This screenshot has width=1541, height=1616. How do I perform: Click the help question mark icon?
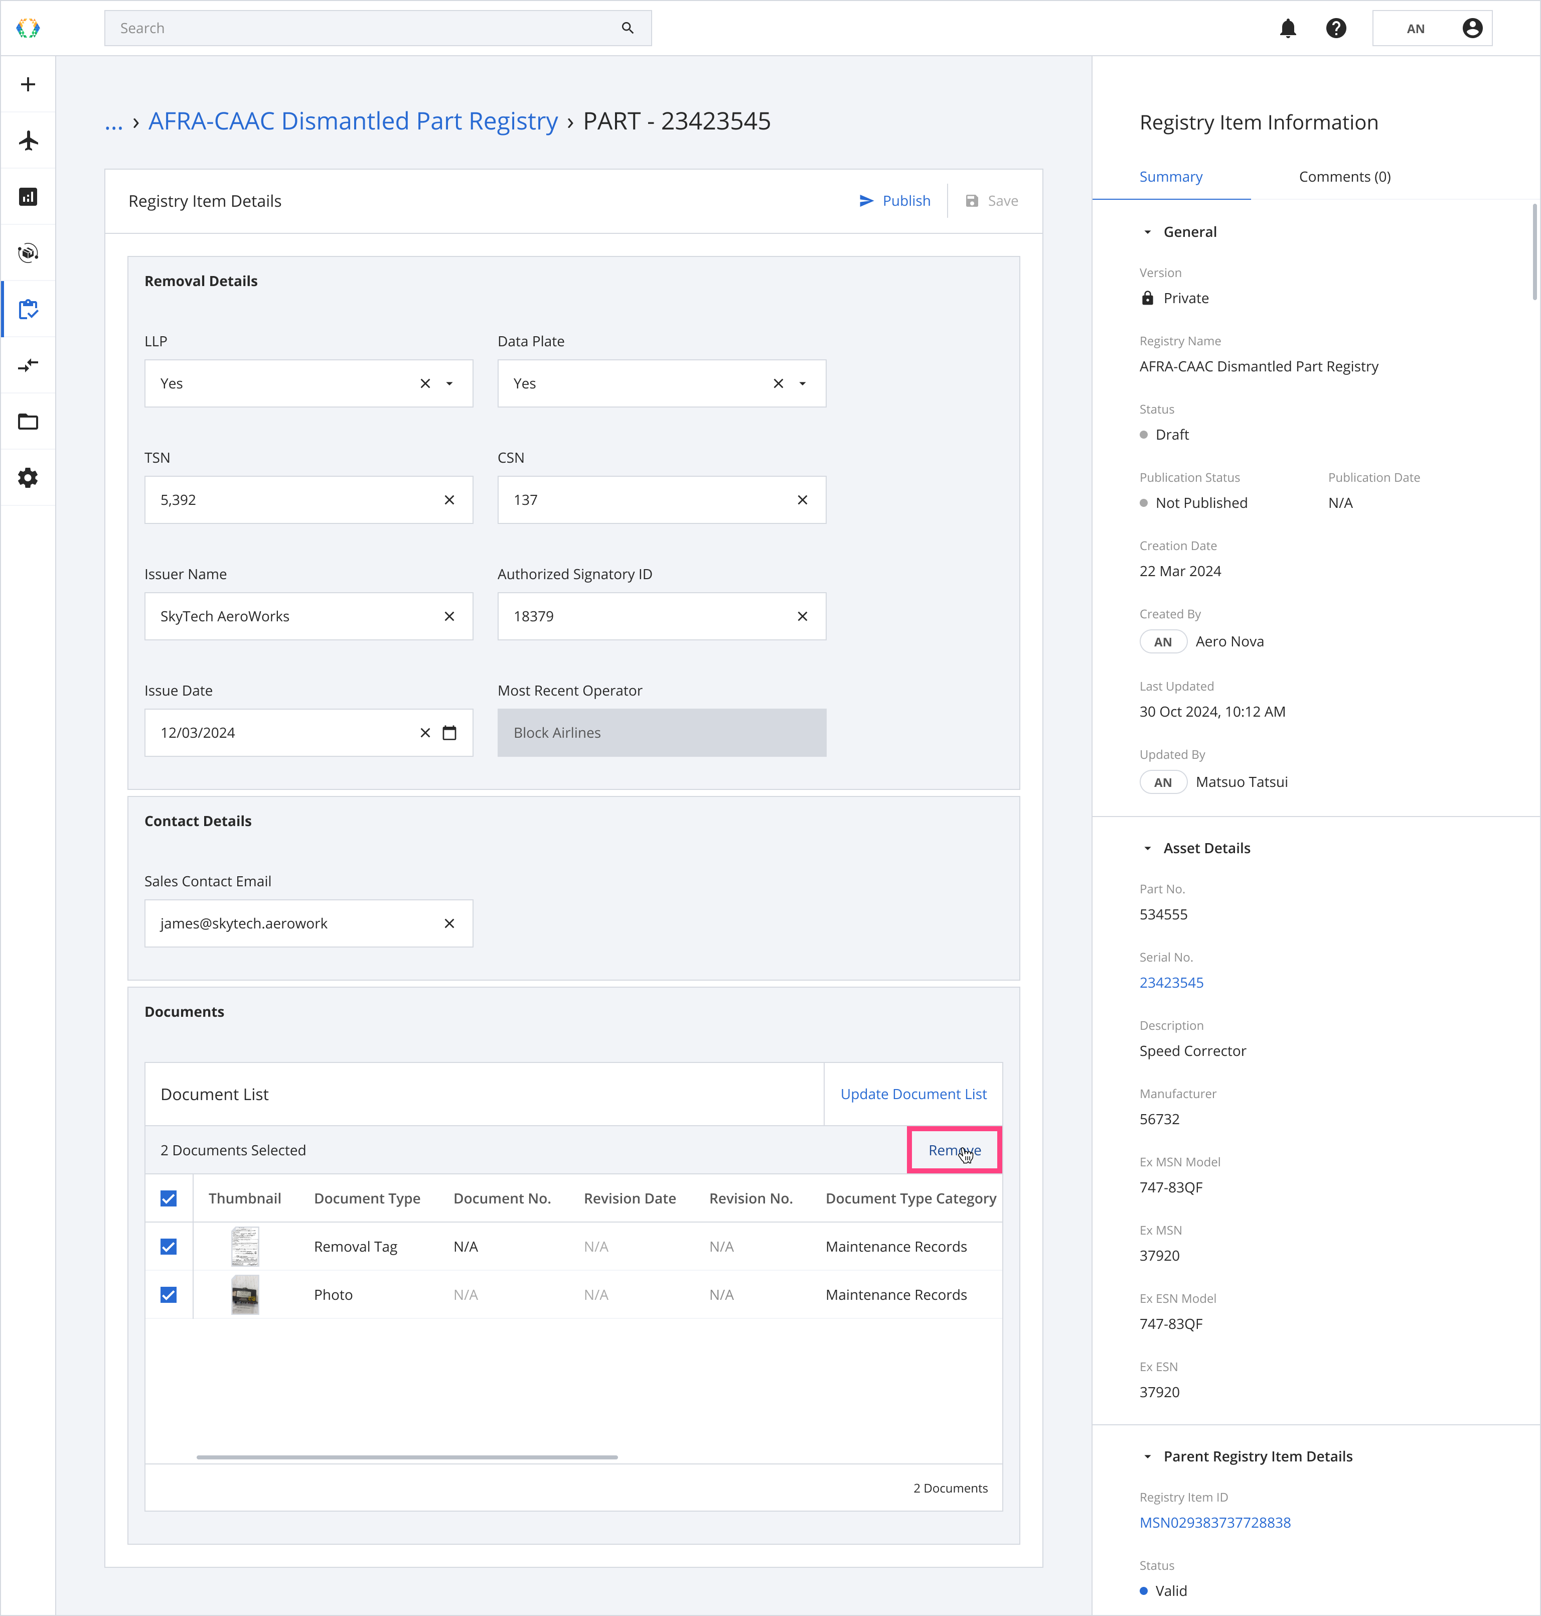pyautogui.click(x=1336, y=29)
